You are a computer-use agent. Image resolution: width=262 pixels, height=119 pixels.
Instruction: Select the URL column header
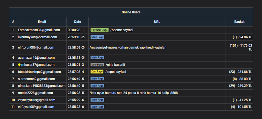click(x=157, y=22)
